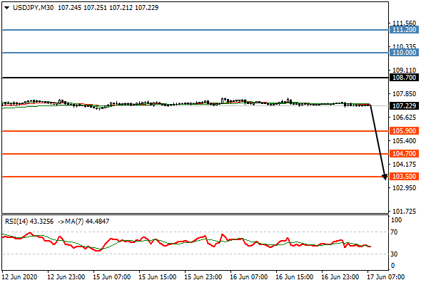Click the RSI 70 level marker
This screenshot has height=285, width=421.
394,232
